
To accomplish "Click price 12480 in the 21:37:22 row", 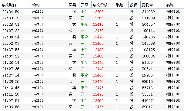I will [98, 56].
